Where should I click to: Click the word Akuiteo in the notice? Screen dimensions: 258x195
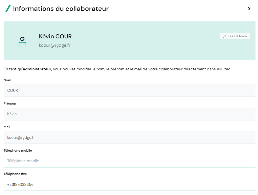pyautogui.click(x=224, y=69)
